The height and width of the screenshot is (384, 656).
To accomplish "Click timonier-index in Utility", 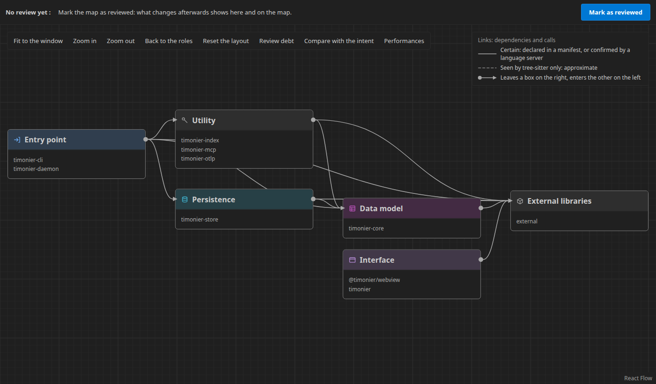I will (200, 140).
